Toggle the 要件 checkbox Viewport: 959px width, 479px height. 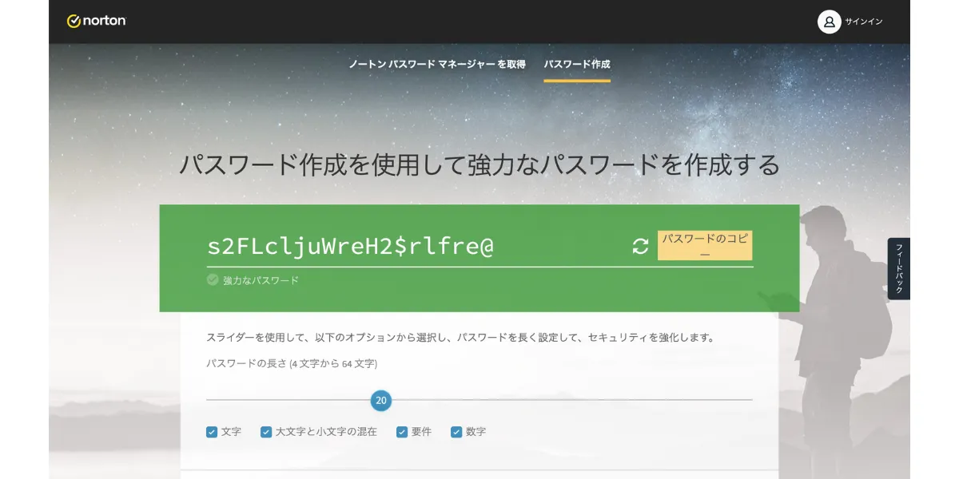[x=402, y=432]
